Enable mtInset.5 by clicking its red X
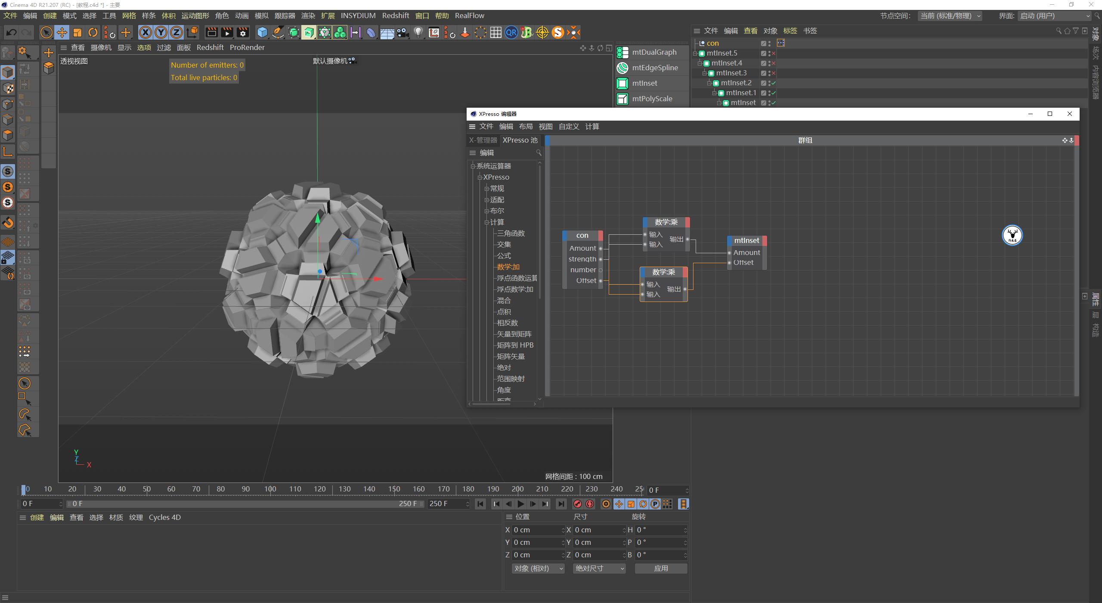The image size is (1102, 603). point(774,53)
